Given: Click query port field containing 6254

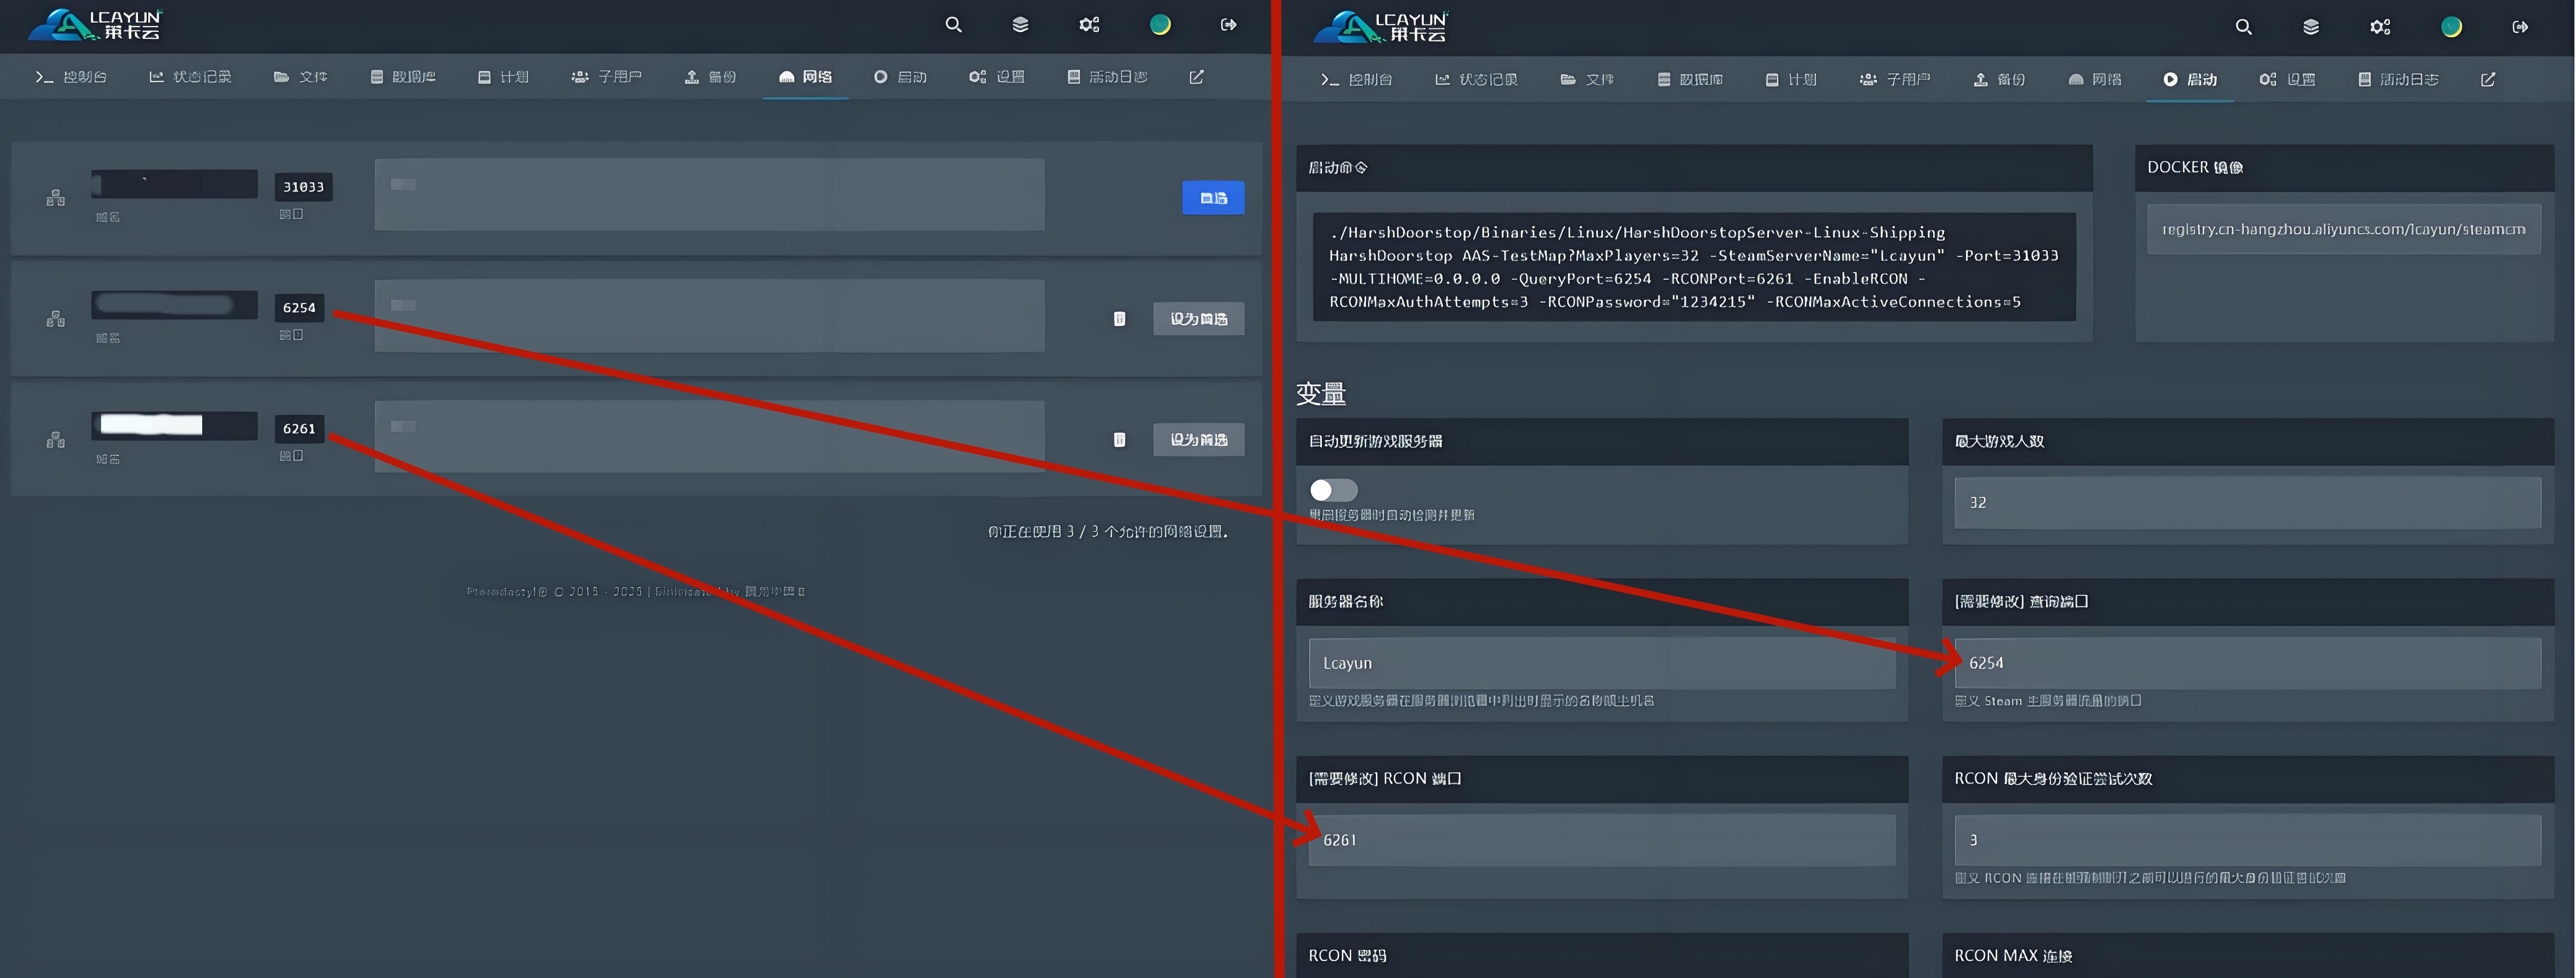Looking at the screenshot, I should (2247, 663).
